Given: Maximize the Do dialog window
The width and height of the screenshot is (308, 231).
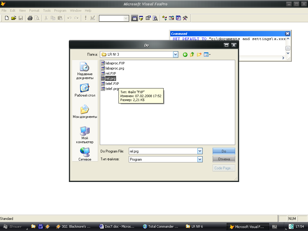Looking at the screenshot, I should tap(226, 45).
